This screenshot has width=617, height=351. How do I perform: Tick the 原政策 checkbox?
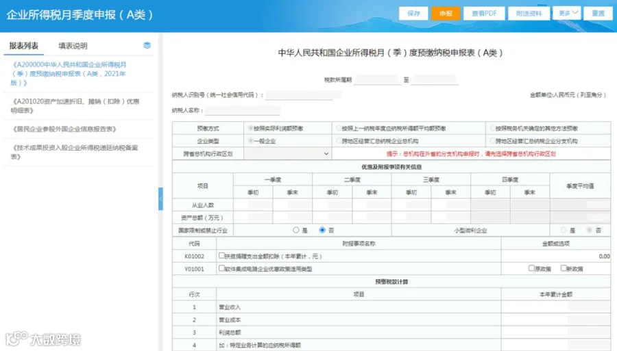point(531,268)
